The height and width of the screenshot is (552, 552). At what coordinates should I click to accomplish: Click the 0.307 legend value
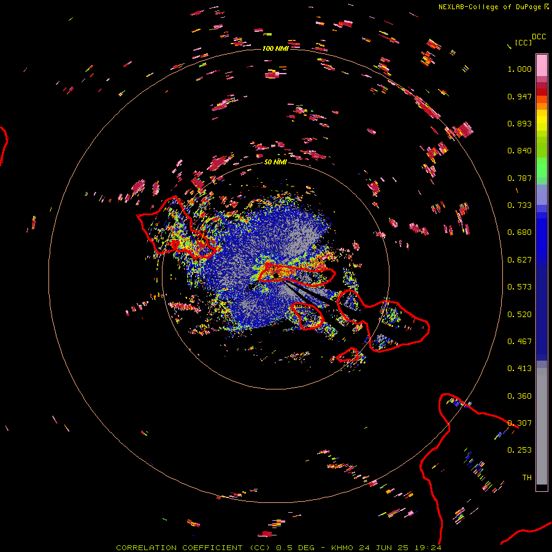519,423
